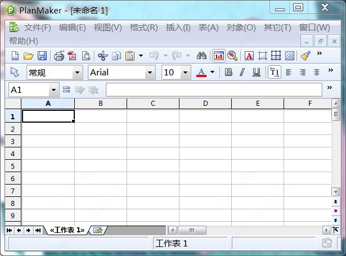Open the 视图(V) menu
This screenshot has width=346, height=256.
107,28
